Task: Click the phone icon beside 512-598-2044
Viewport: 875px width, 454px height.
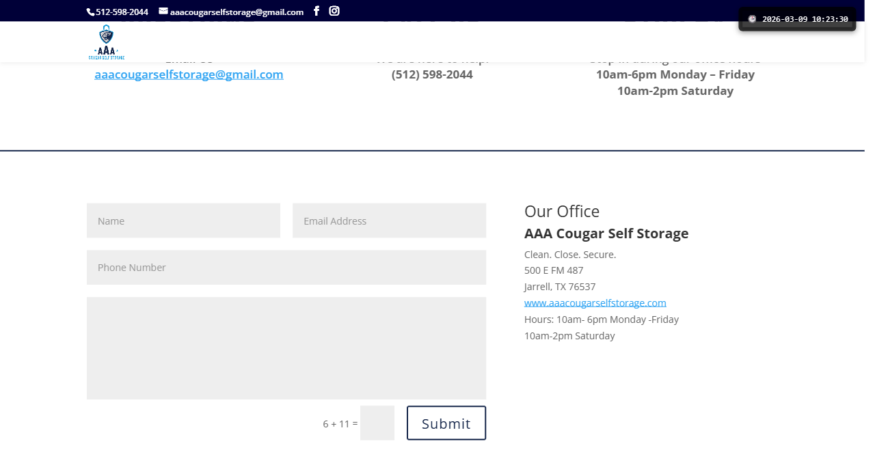Action: click(x=90, y=12)
